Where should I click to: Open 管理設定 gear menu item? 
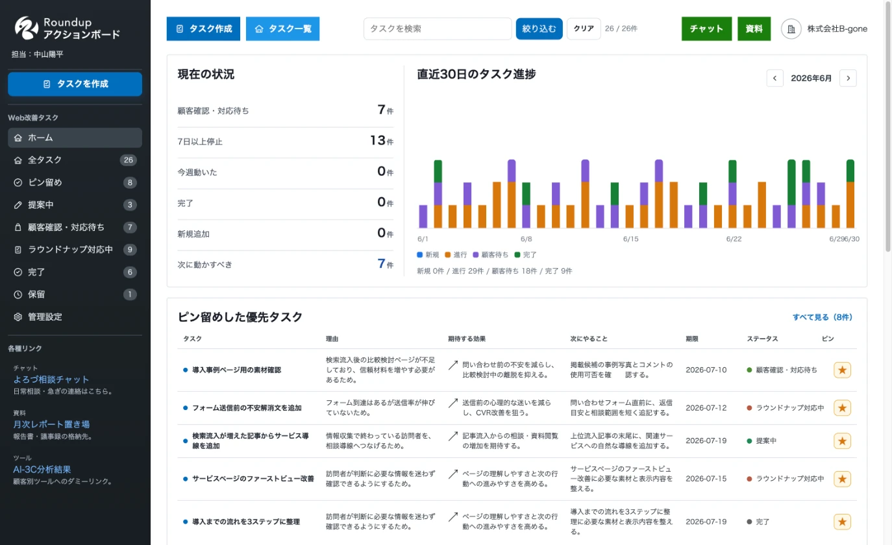(75, 317)
